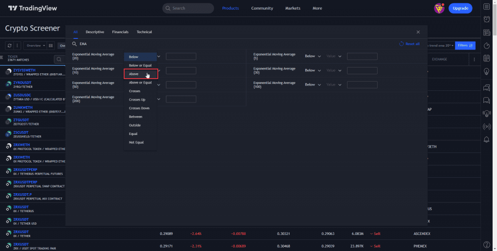Select the 'Crosses Down' condition
Viewport: 497px width, 251px height.
pos(140,108)
